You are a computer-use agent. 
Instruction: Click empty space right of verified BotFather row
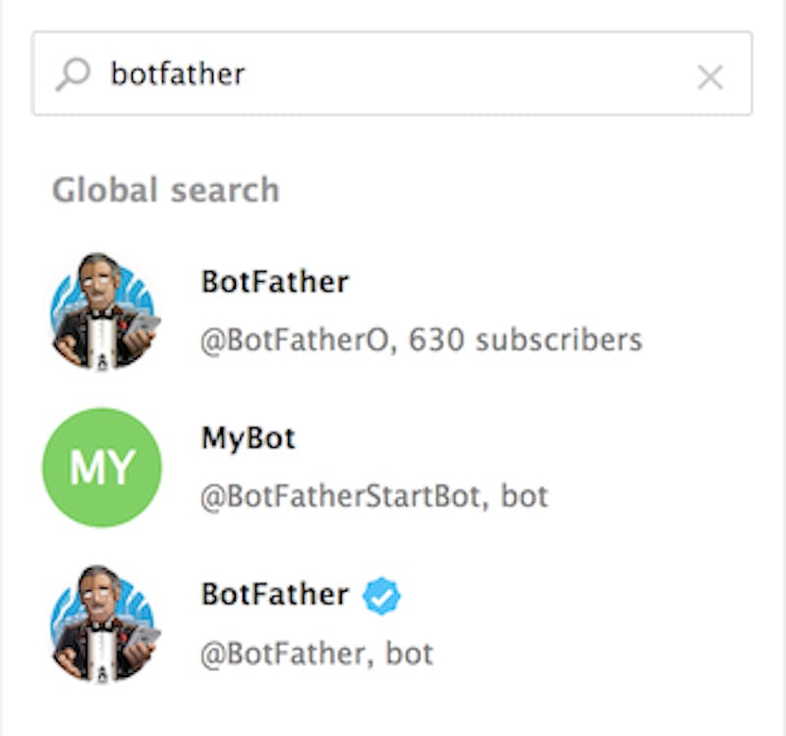[x=639, y=622]
